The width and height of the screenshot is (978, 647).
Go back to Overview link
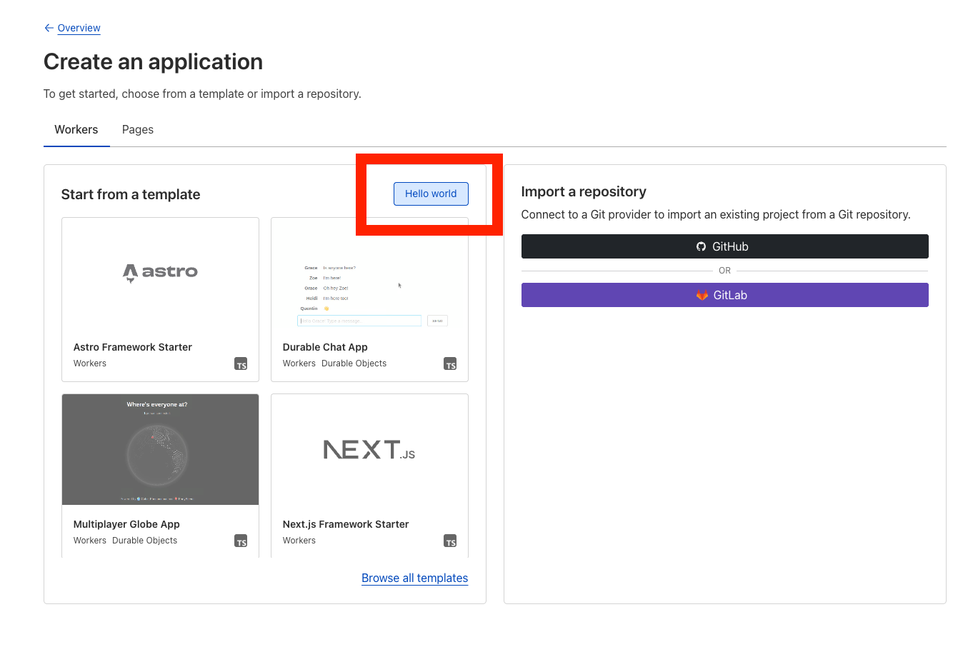point(79,28)
